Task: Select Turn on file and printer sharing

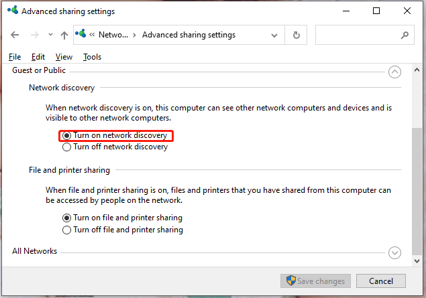Action: click(122, 218)
